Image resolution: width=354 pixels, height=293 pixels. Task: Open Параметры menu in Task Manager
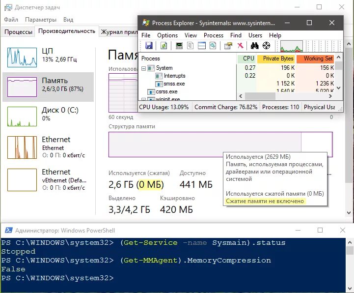[x=41, y=20]
